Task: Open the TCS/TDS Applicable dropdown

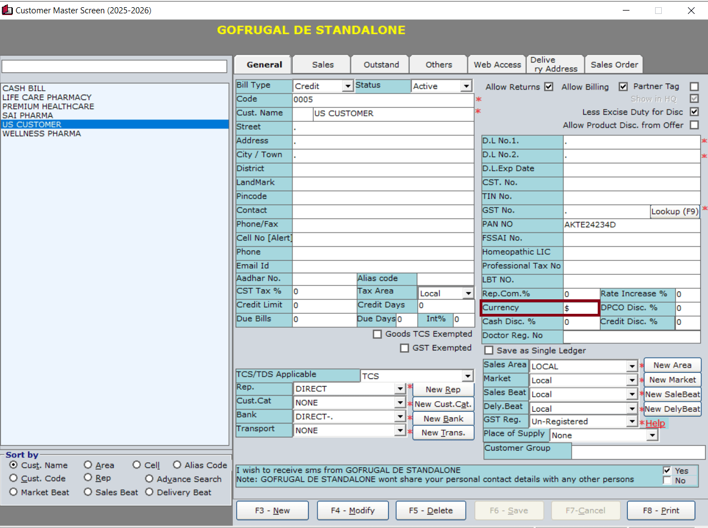Action: coord(467,376)
